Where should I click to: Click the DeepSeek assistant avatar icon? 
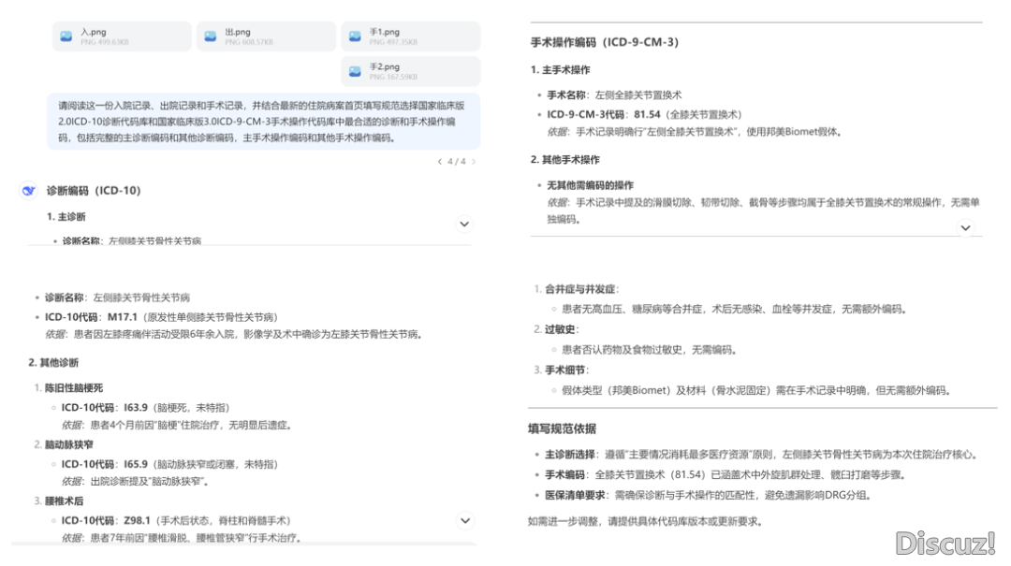[28, 190]
